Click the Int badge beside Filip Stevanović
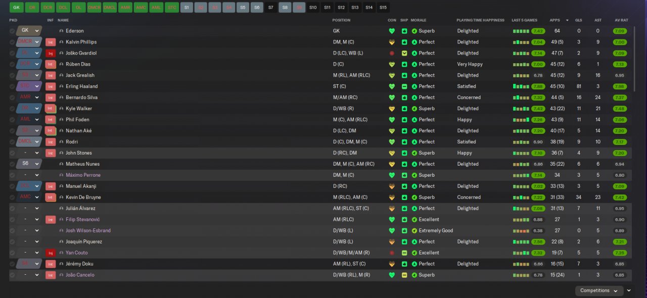The image size is (647, 298). pos(50,220)
